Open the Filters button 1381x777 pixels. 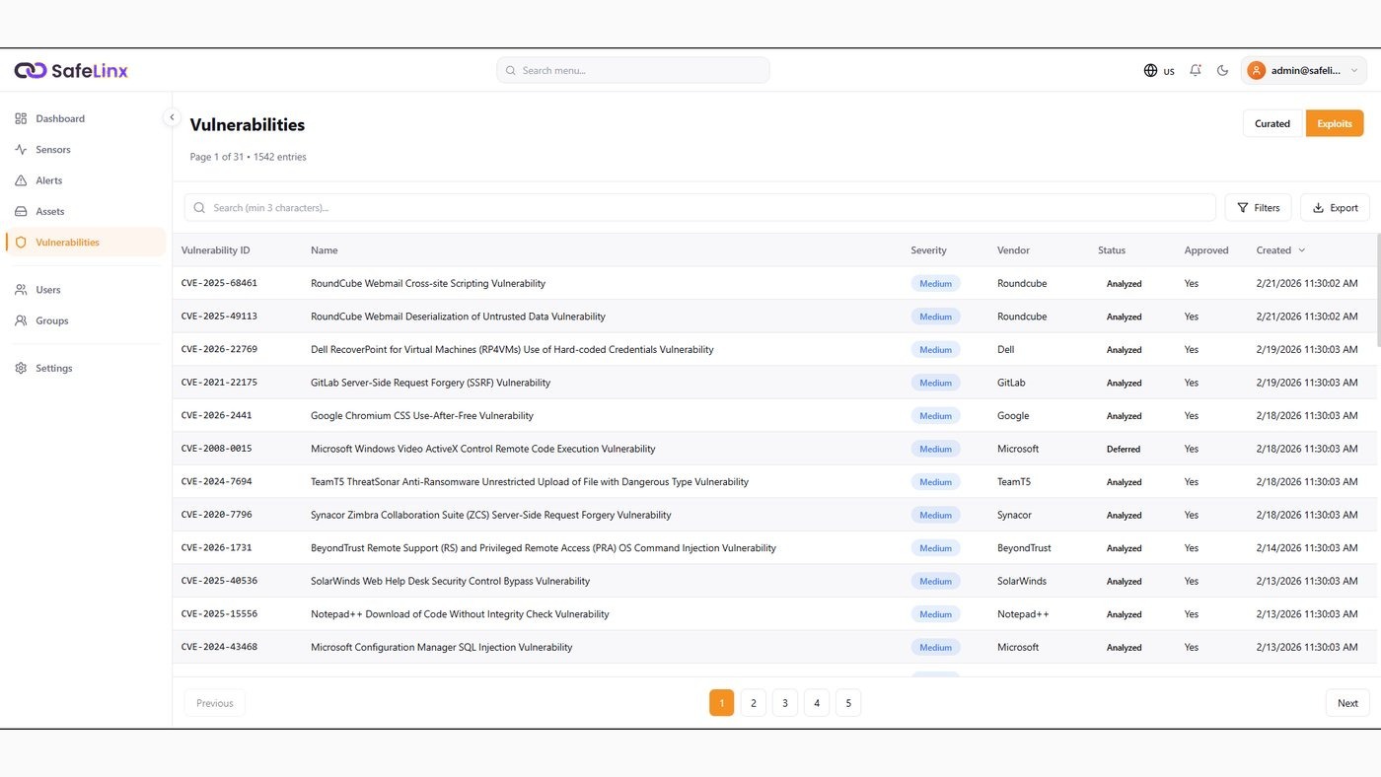[1258, 207]
